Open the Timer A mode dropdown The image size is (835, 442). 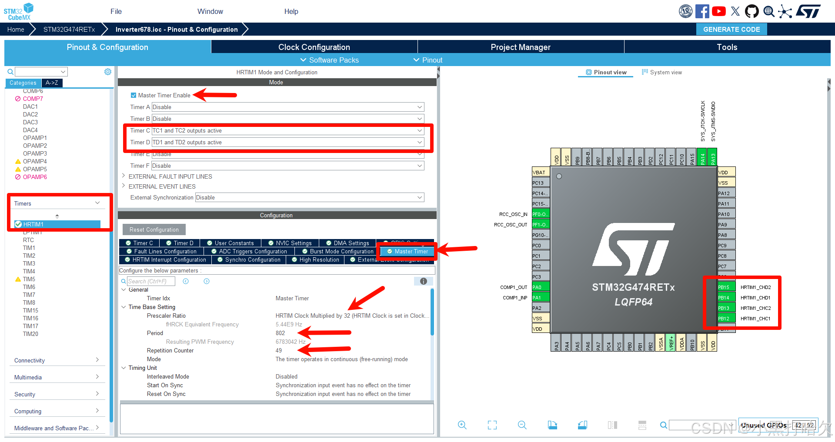tap(288, 107)
